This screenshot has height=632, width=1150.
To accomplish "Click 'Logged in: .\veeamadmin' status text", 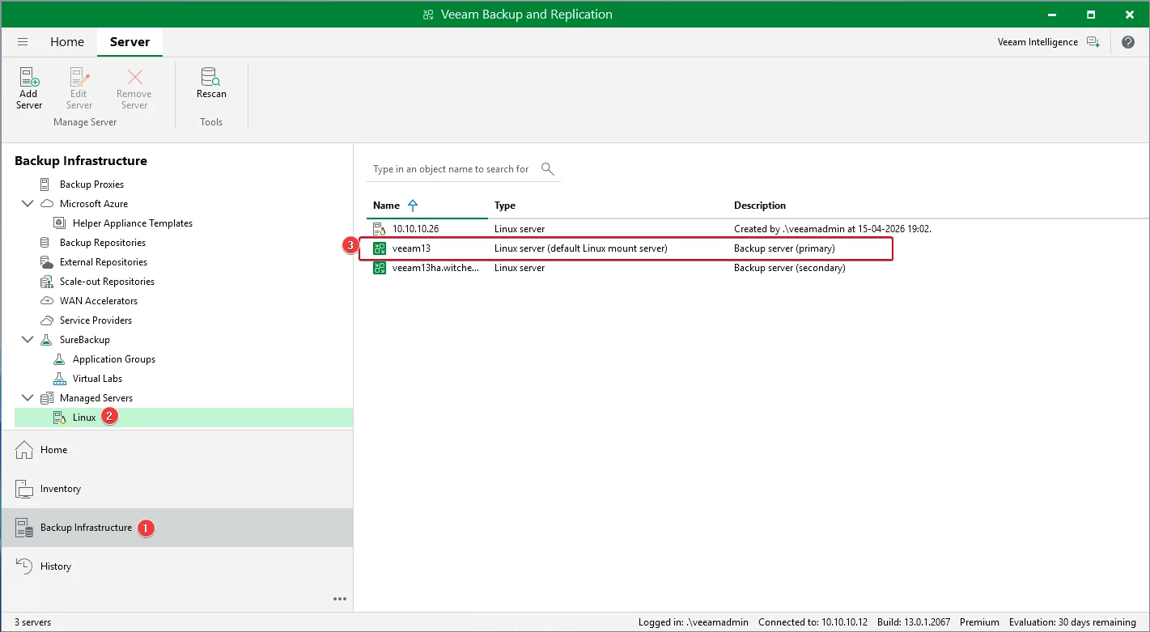I will pos(693,622).
